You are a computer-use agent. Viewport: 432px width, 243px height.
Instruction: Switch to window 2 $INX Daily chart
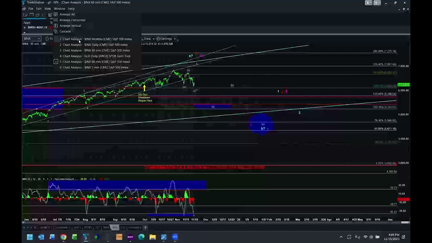[93, 45]
